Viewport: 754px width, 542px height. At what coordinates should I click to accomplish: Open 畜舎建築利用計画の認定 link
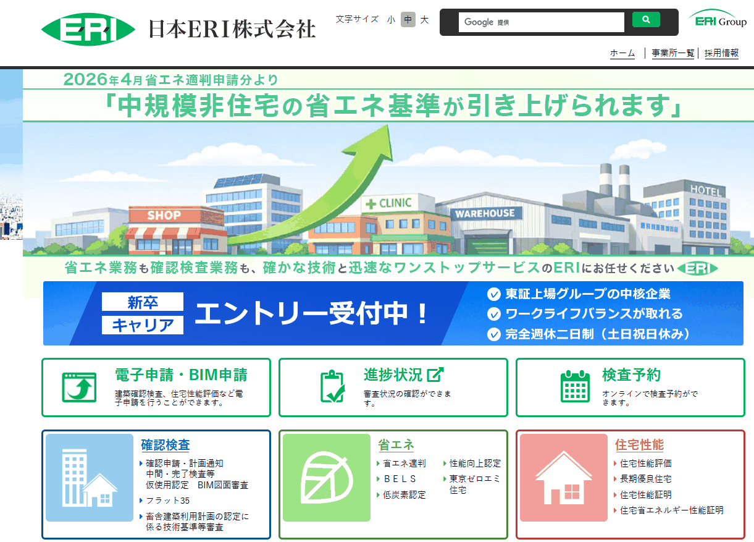tap(198, 522)
